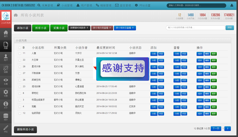Check the box for novel ID 23
The height and width of the screenshot is (137, 238).
20,87
